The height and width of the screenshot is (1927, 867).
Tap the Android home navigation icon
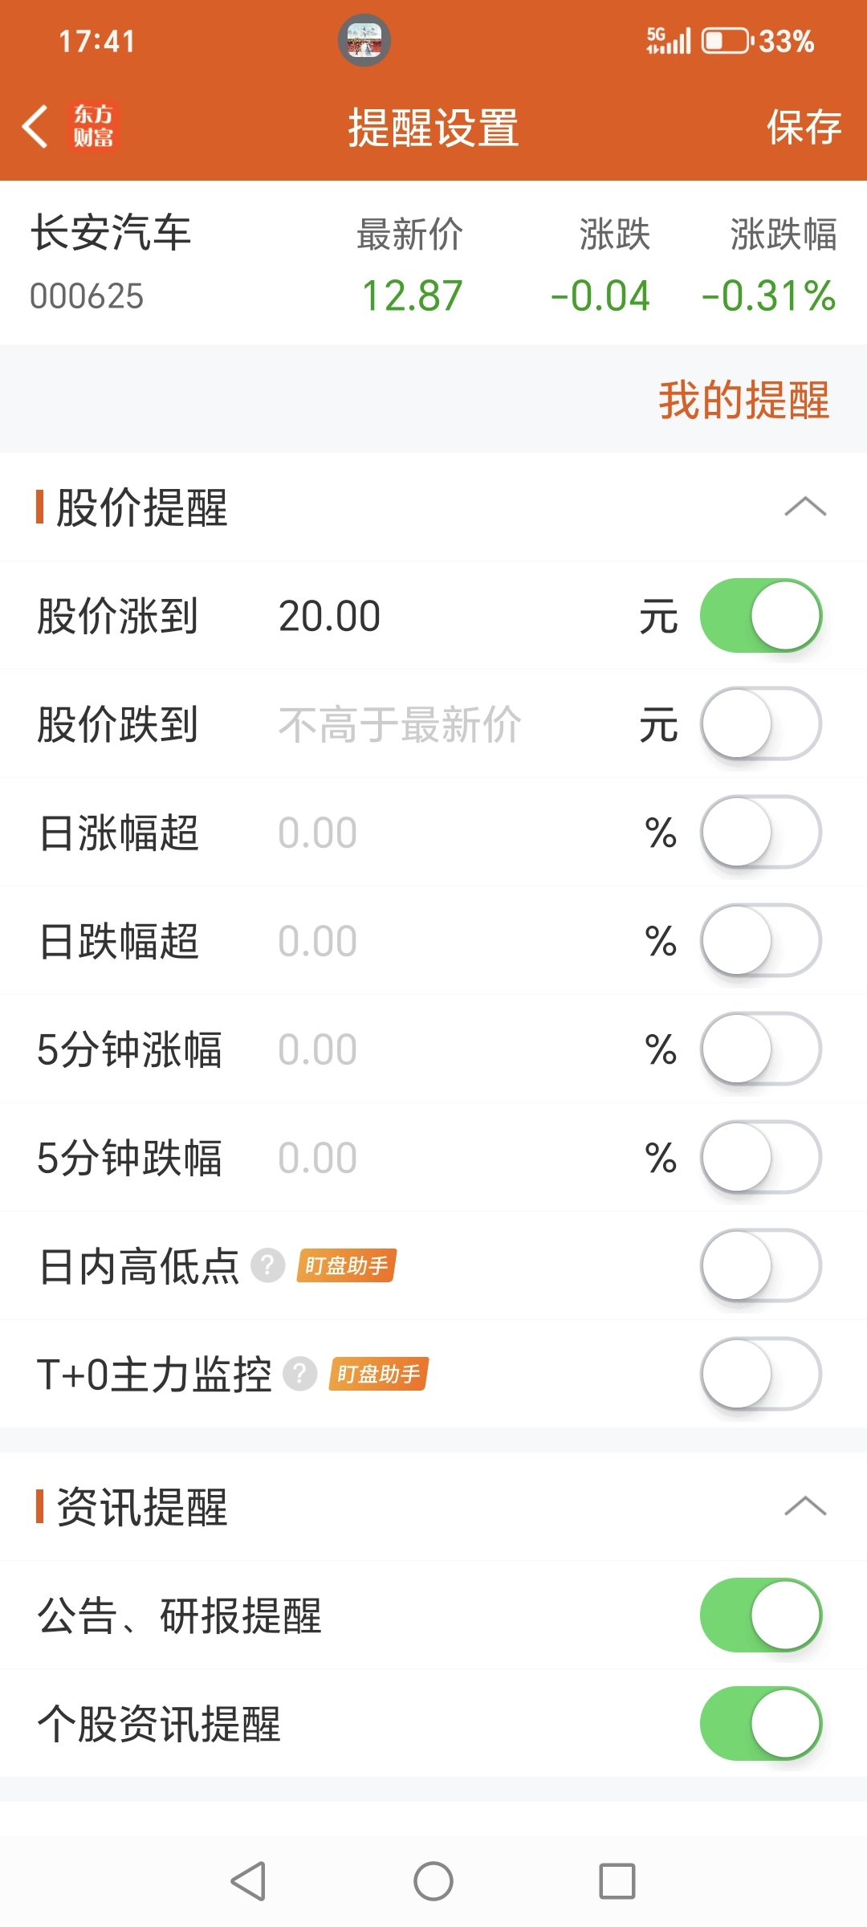tap(433, 1881)
